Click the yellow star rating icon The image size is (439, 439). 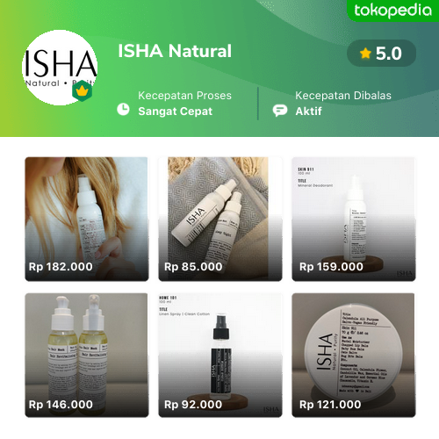(x=365, y=54)
